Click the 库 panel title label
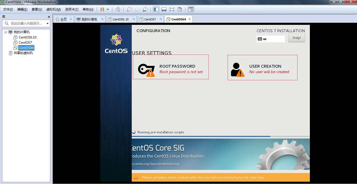This screenshot has height=184, width=357. 4,17
